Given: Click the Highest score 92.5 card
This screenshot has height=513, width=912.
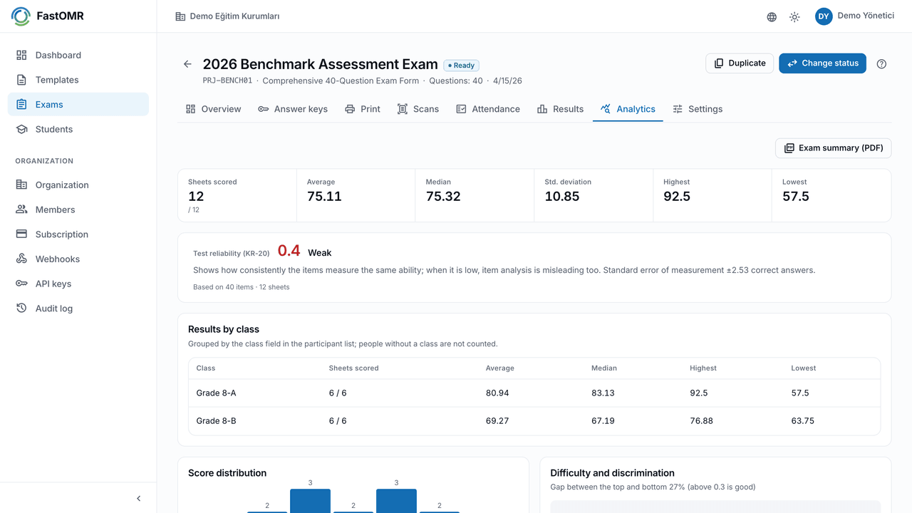Looking at the screenshot, I should click(x=712, y=195).
